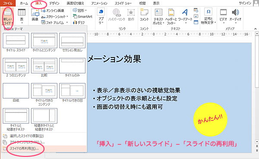The height and width of the screenshot is (159, 259).
Task: Open ヘッダーとフッター header and footer
Action: point(171,16)
